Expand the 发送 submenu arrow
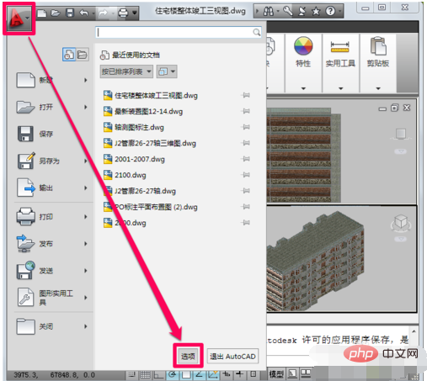The image size is (427, 381). pos(86,271)
